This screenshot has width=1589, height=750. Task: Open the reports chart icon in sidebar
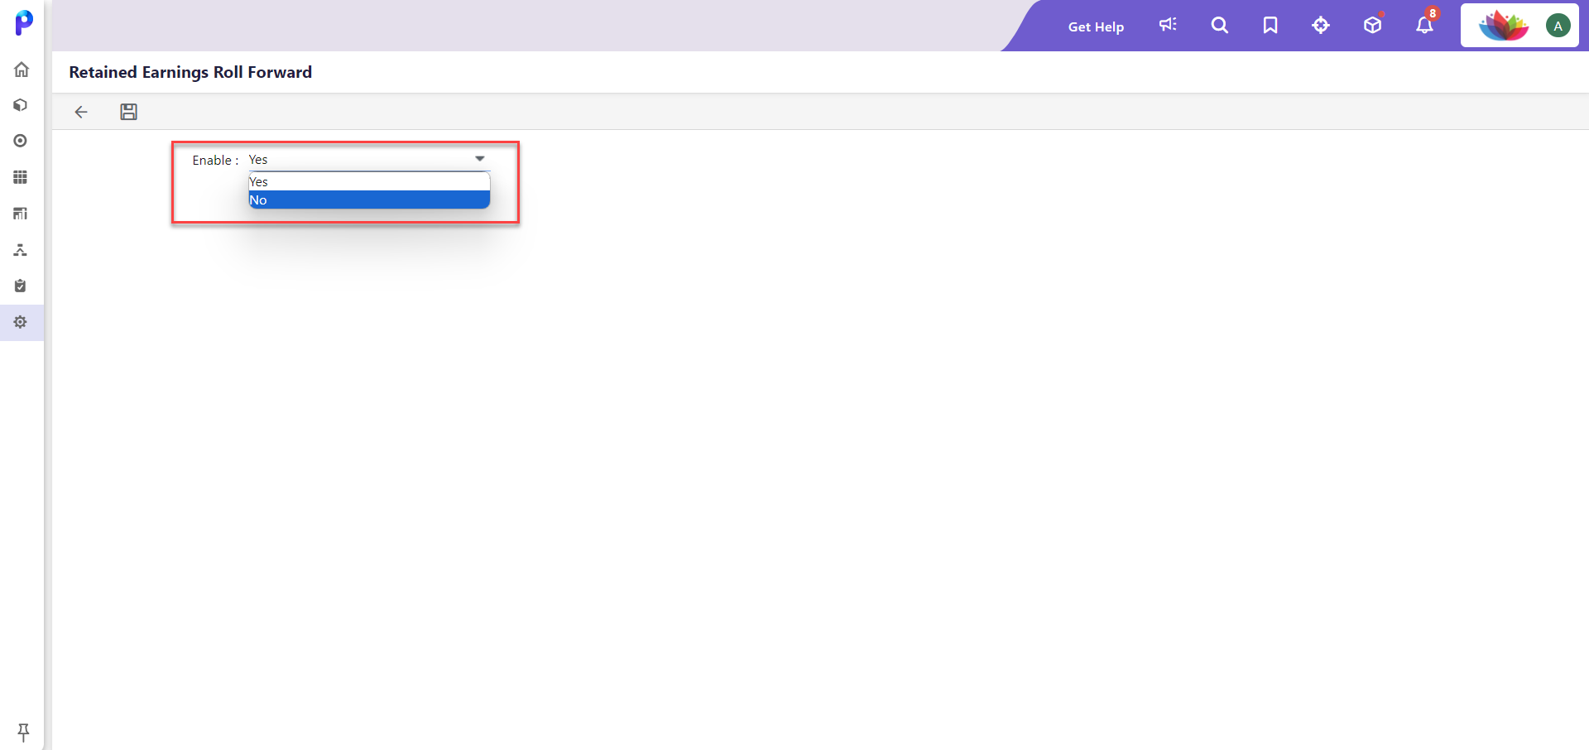[21, 214]
